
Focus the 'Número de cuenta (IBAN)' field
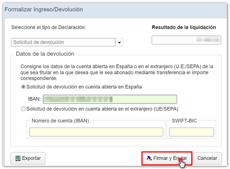[x=96, y=132]
